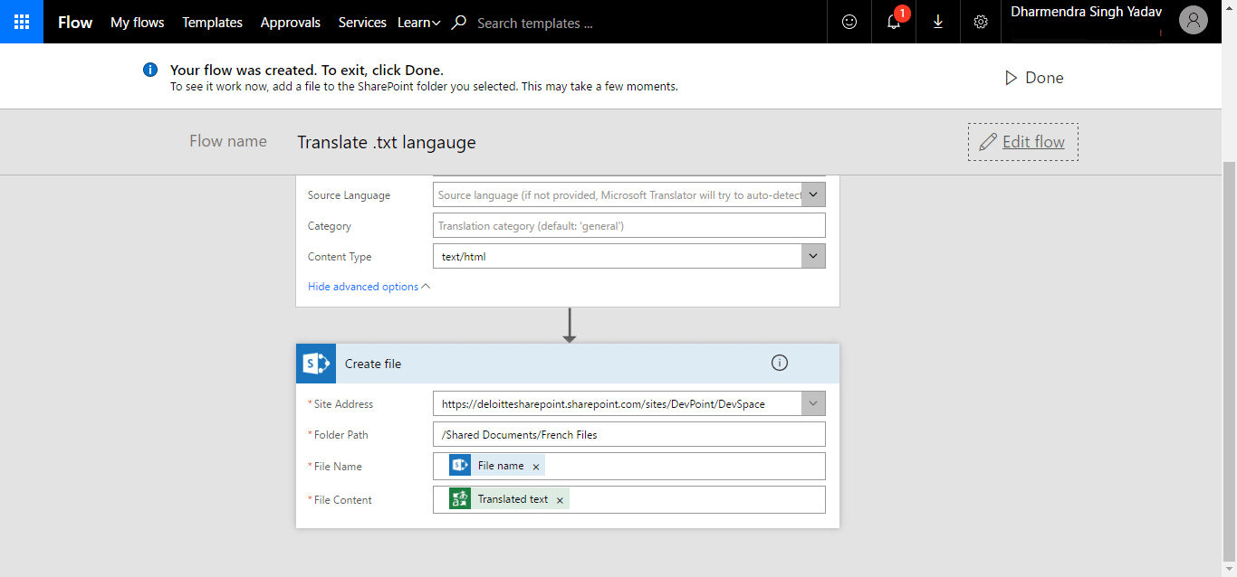Open the Site Address dropdown arrow

[x=814, y=404]
